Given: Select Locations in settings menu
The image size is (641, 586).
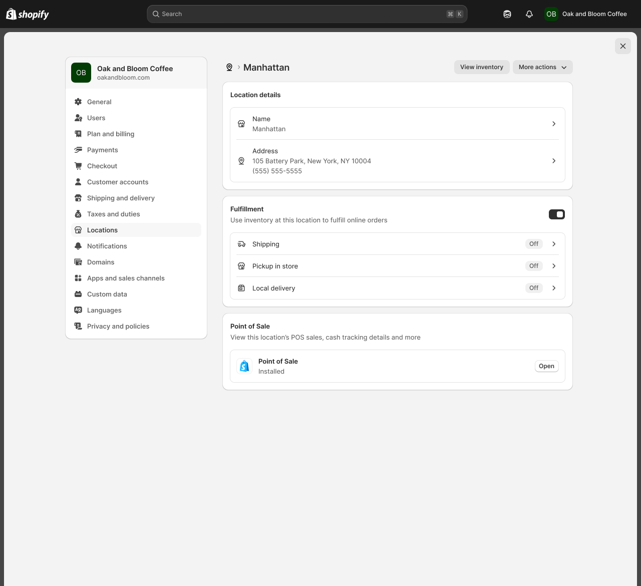Looking at the screenshot, I should (x=136, y=230).
